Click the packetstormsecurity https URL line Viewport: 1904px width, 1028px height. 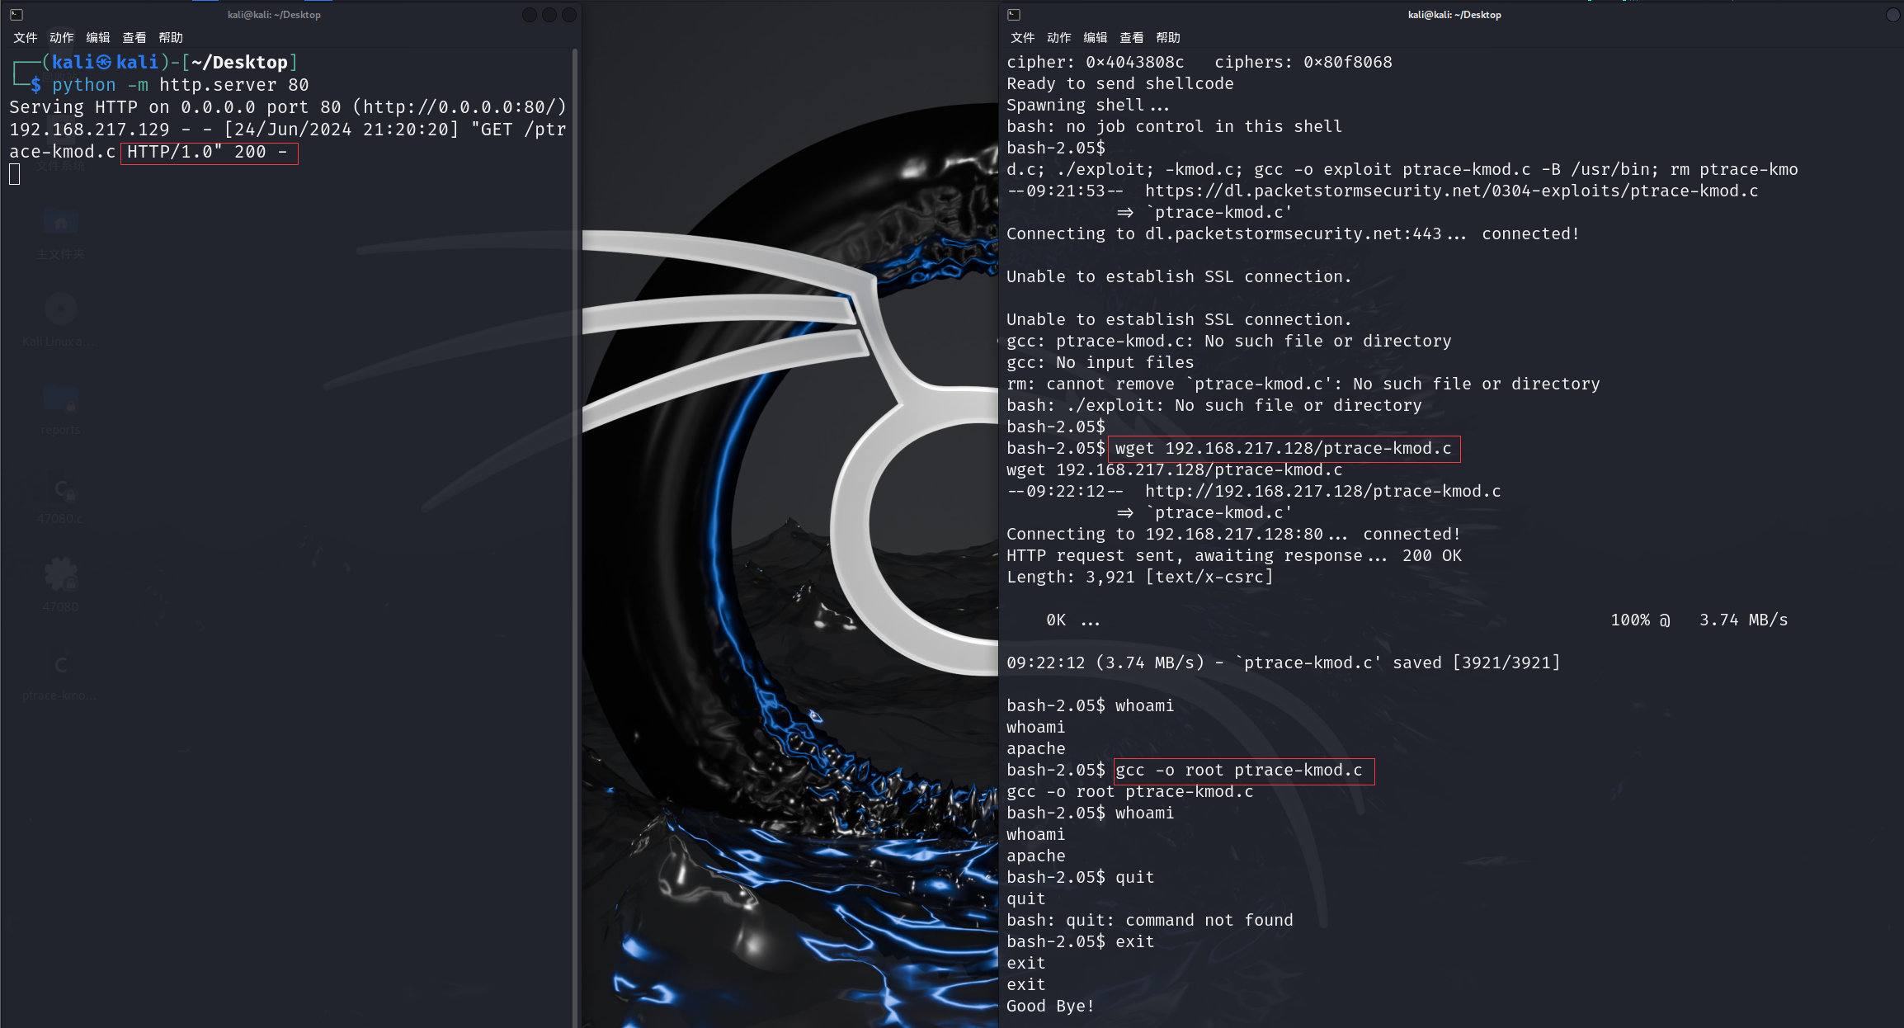(x=1383, y=191)
